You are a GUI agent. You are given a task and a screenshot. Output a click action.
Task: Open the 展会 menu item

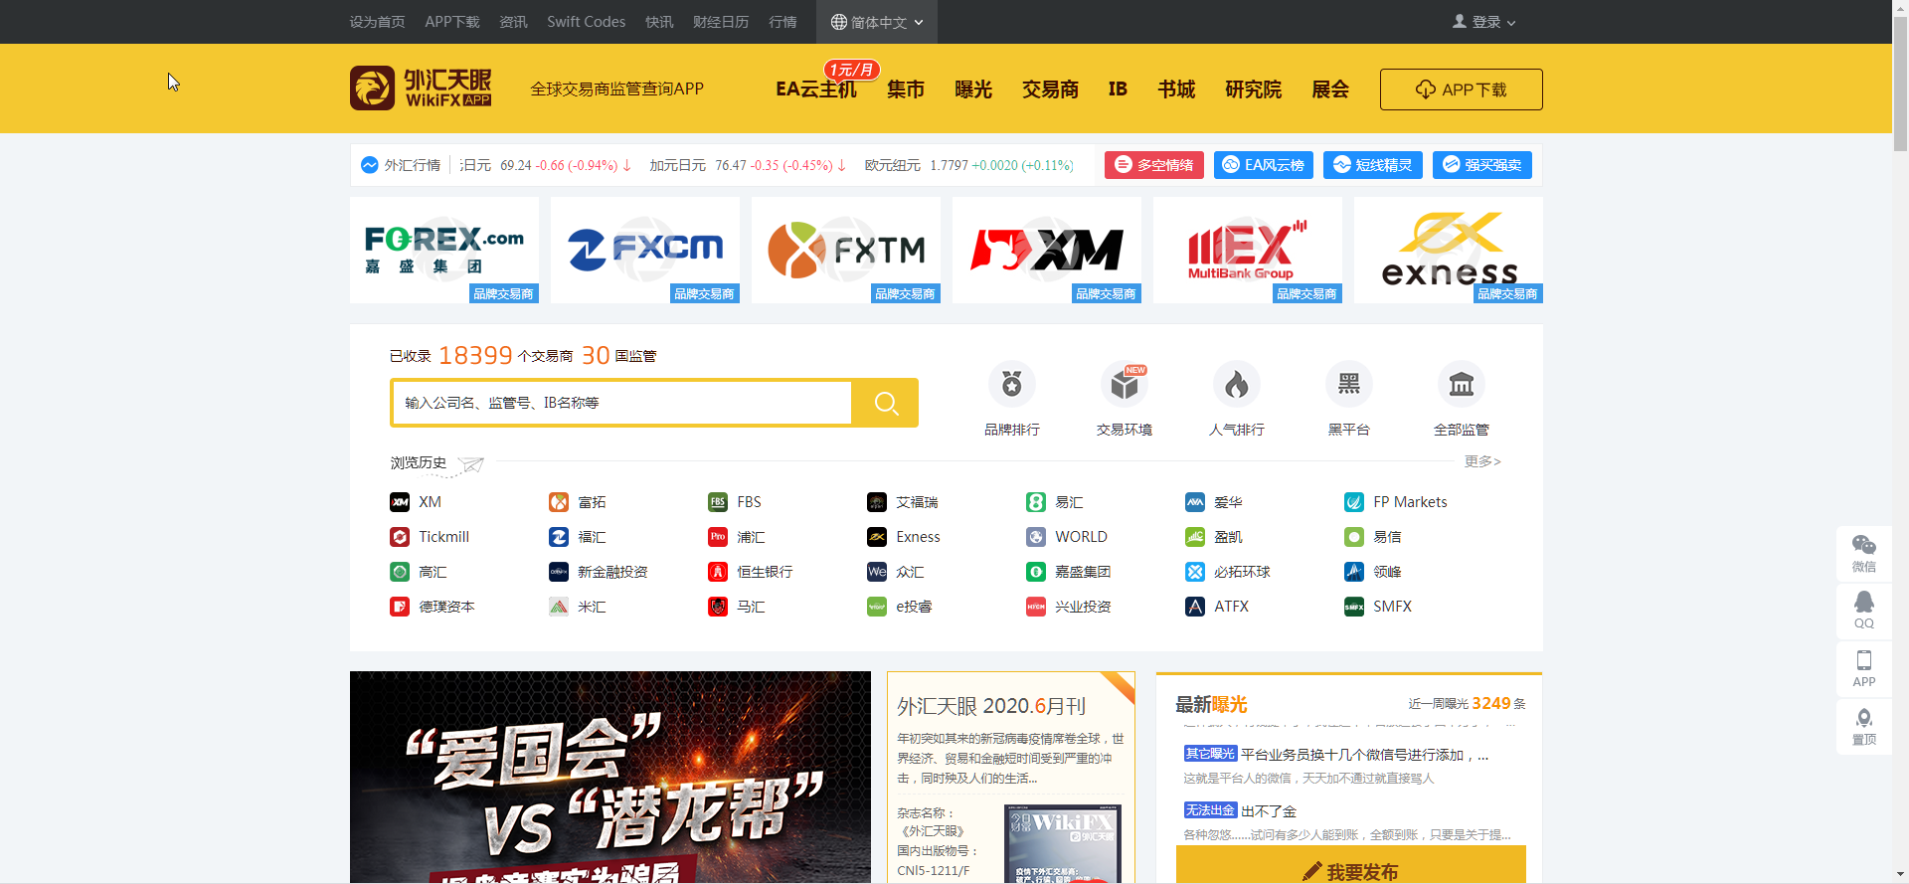[x=1330, y=89]
